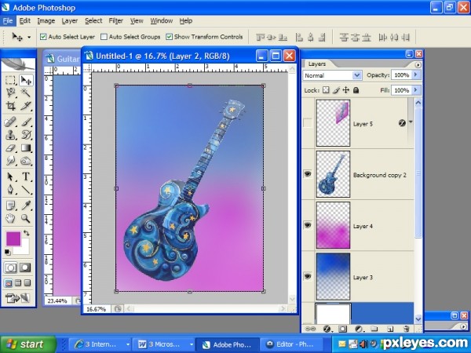The height and width of the screenshot is (353, 471).
Task: Open the Fill slider arrow
Action: [x=416, y=89]
